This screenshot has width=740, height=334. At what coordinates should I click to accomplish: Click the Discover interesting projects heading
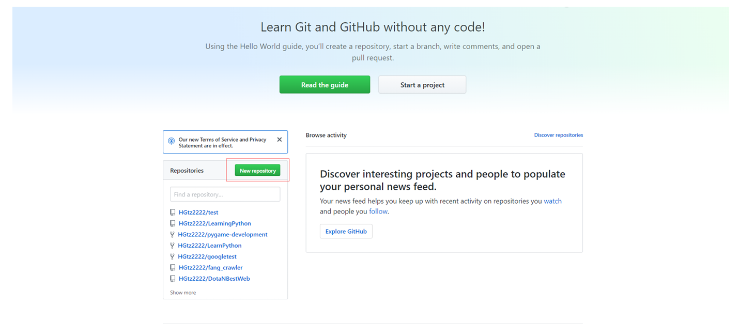442,180
